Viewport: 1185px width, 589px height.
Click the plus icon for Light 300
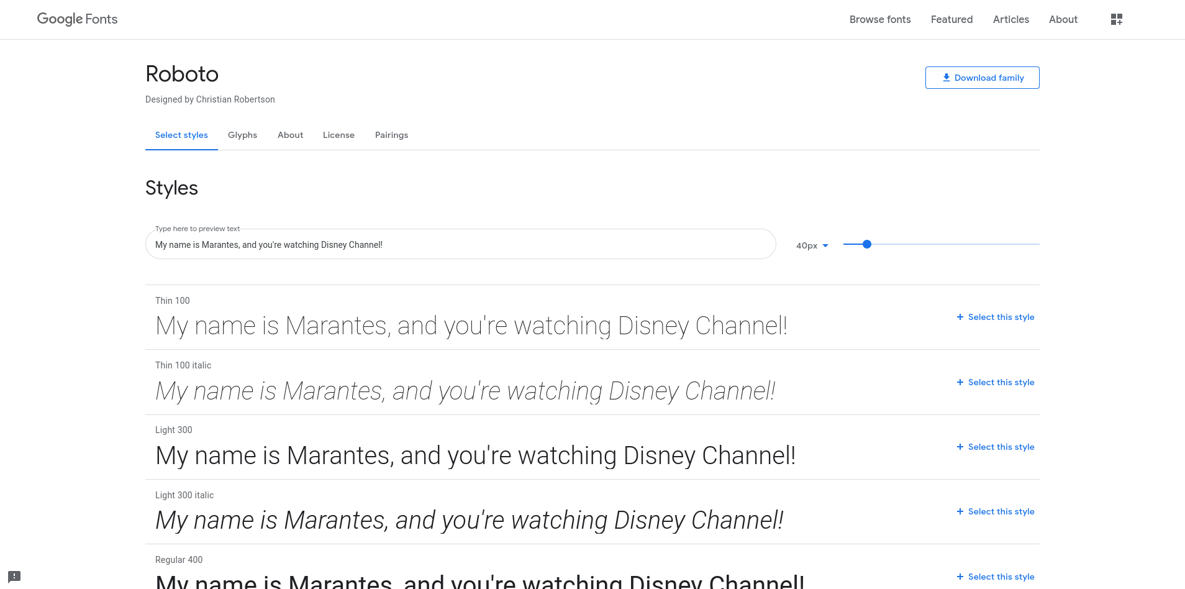point(960,447)
